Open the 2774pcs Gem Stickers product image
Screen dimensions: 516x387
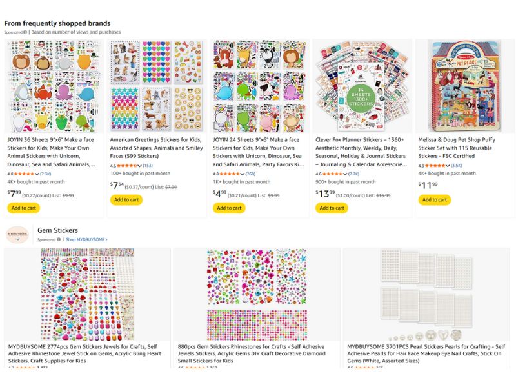pyautogui.click(x=87, y=295)
